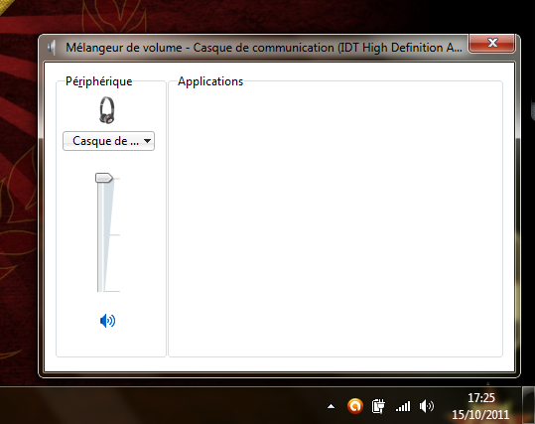Click the date 15/10/2011 in the taskbar
Screen dimensions: 535x424
point(480,414)
